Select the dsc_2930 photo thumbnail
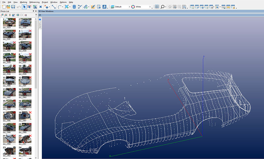The width and height of the screenshot is (264, 159). pyautogui.click(x=25, y=23)
